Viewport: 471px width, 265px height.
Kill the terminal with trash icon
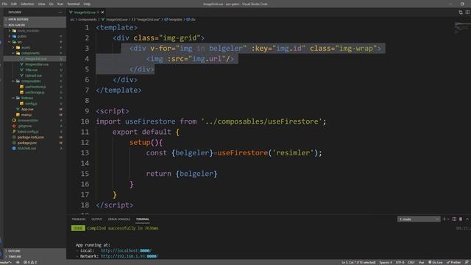coord(461,219)
